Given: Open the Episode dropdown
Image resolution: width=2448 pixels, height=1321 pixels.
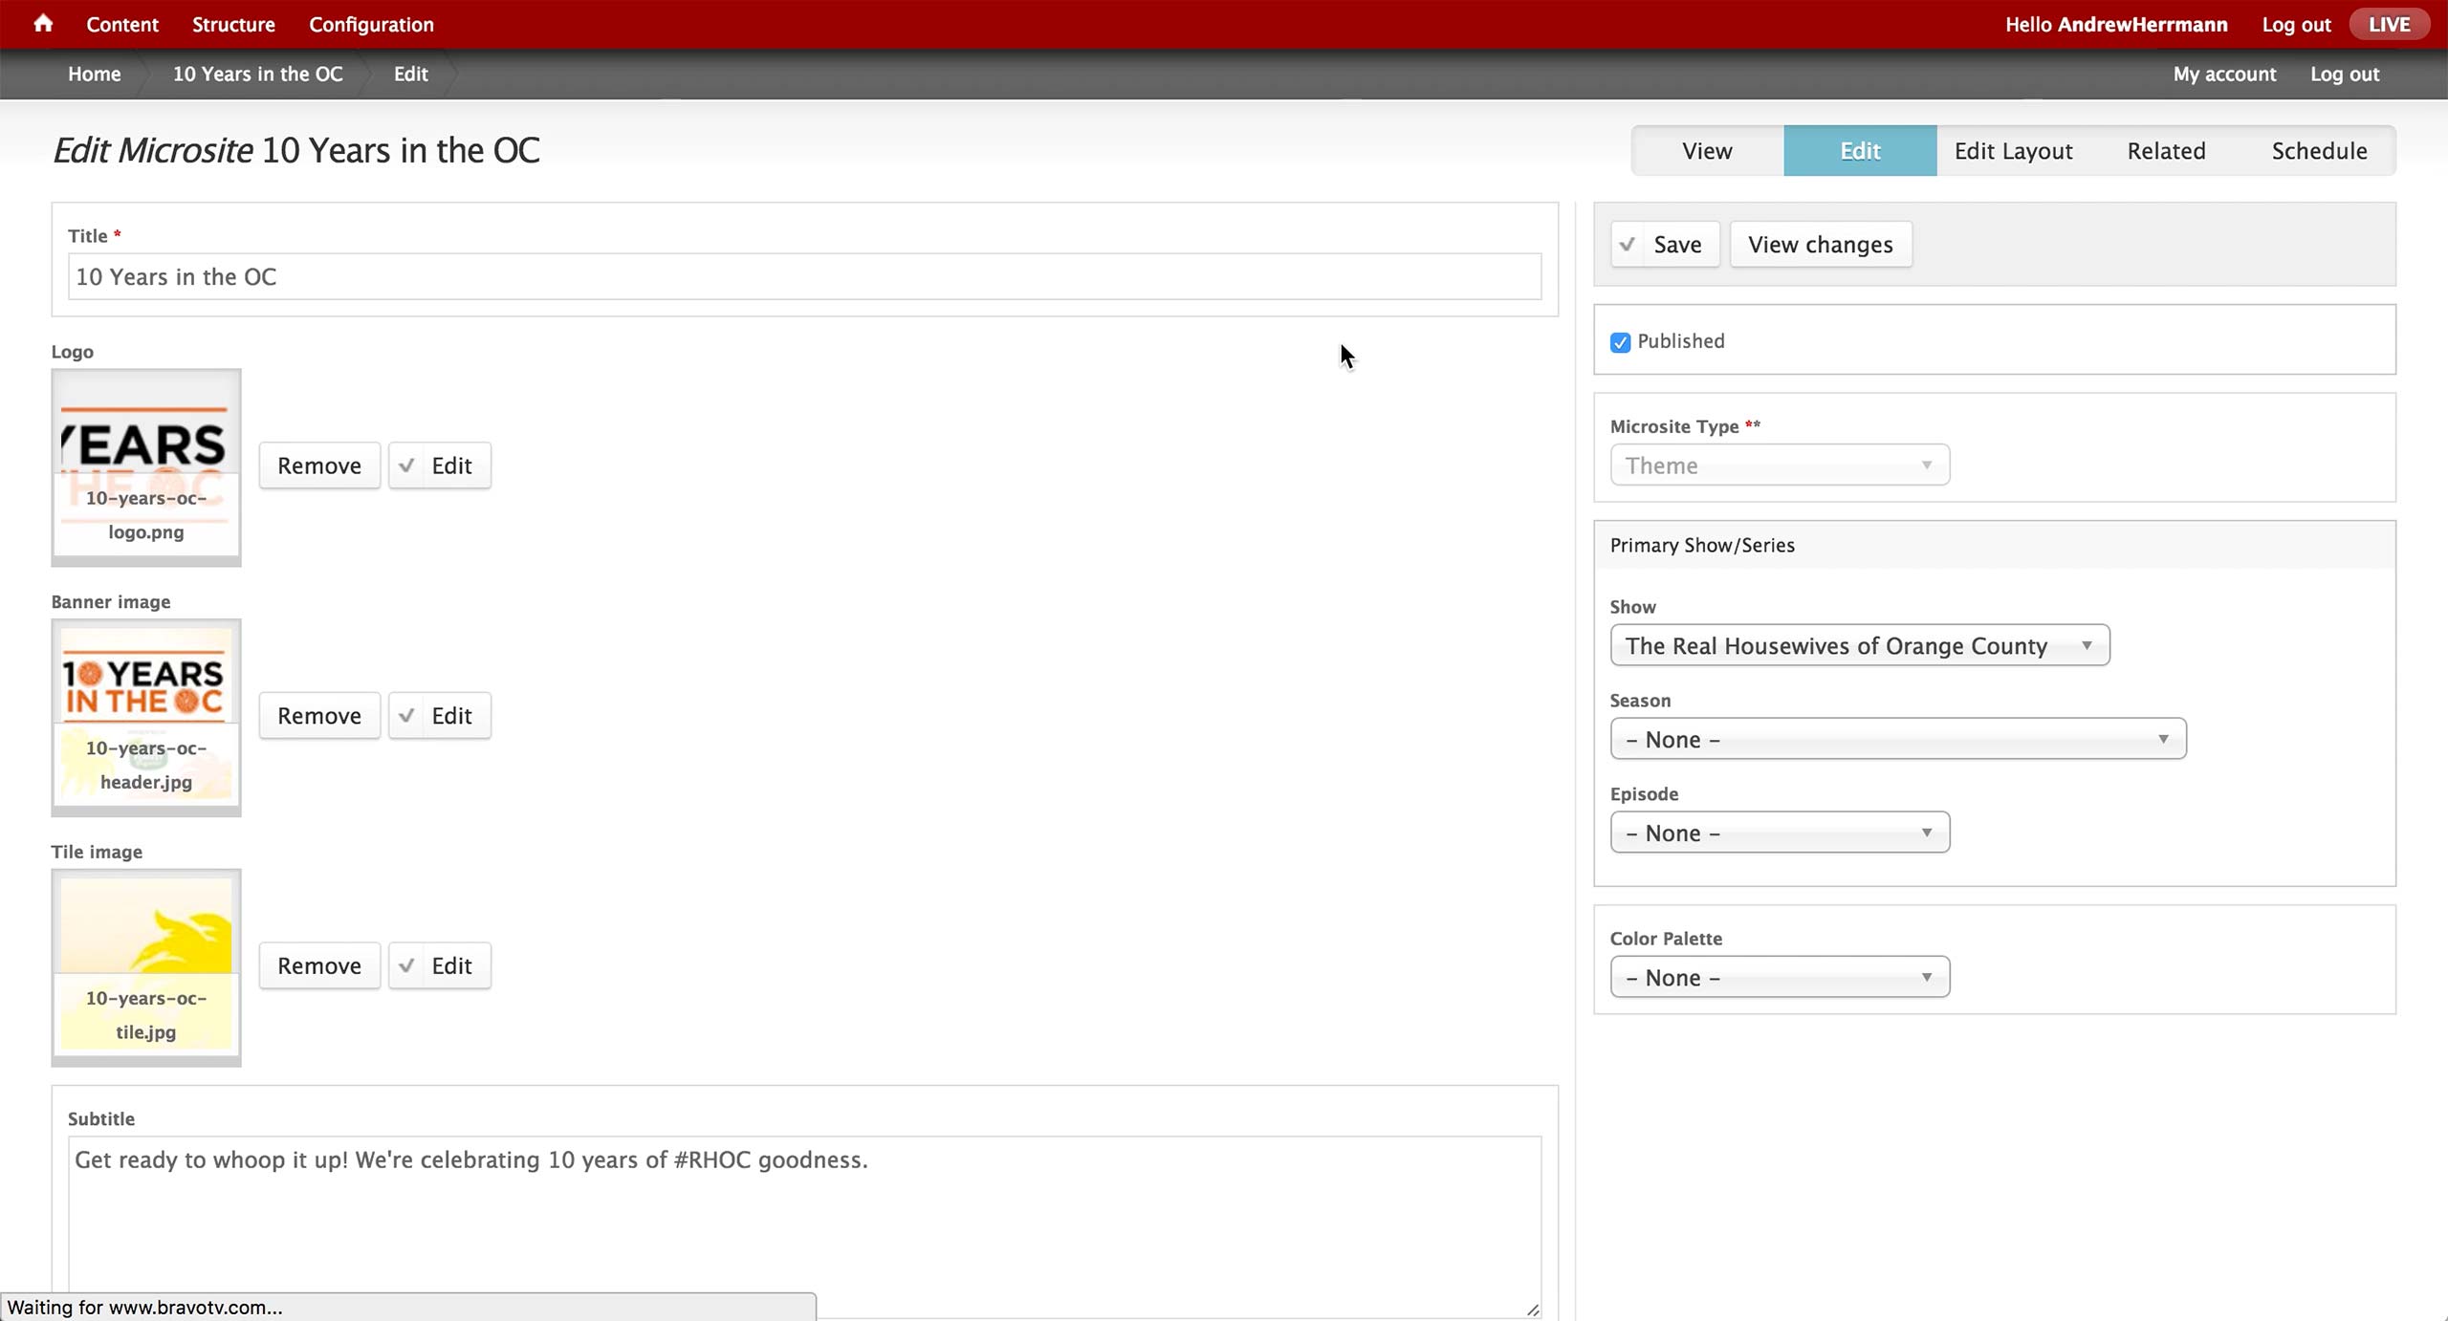Looking at the screenshot, I should (1779, 834).
